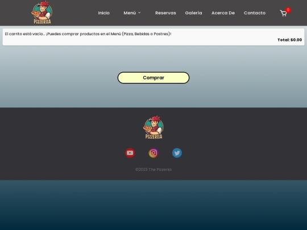Expand the Menú dropdown chevron

139,12
